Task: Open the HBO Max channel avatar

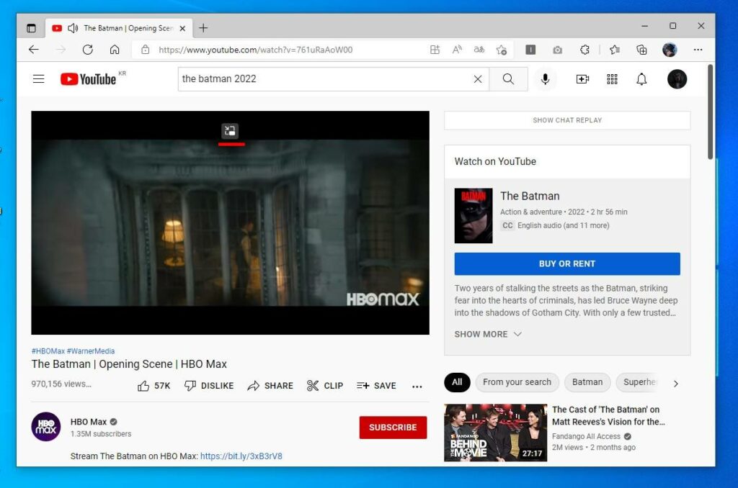Action: click(46, 427)
